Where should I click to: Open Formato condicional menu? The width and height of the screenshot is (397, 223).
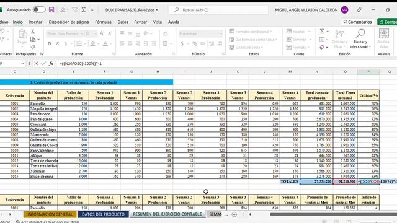(251, 32)
